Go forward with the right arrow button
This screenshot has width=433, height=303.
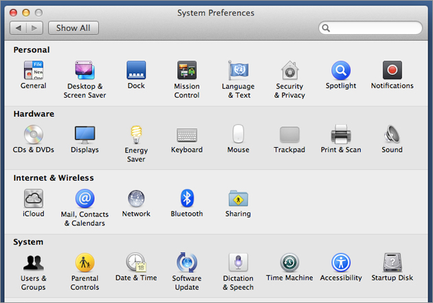pos(35,28)
